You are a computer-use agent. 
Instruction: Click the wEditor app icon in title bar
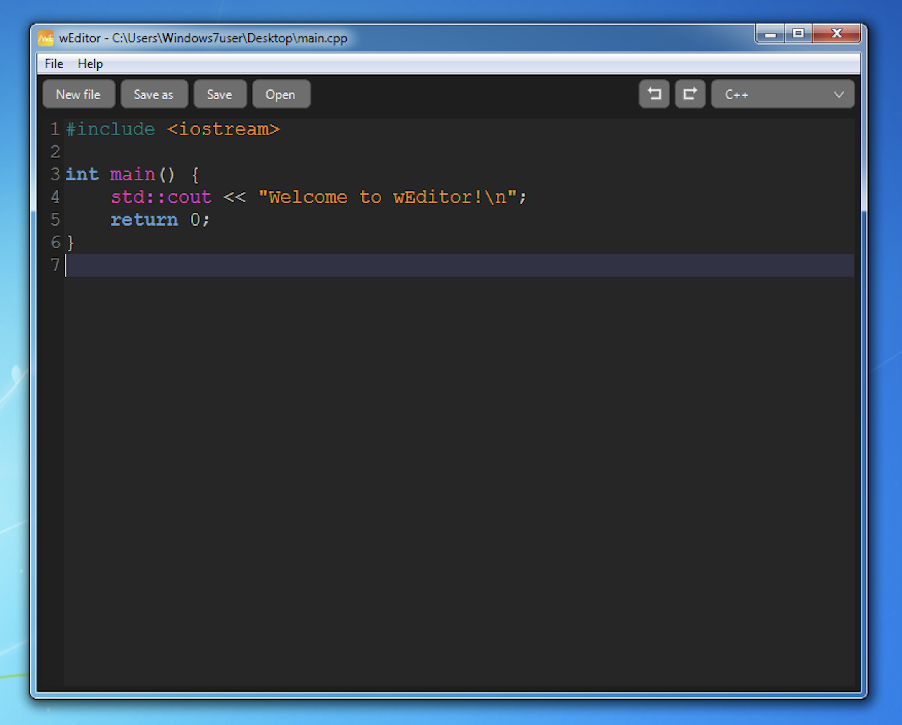coord(46,38)
